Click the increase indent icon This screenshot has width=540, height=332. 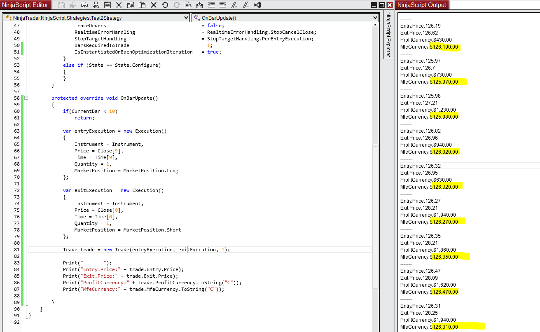click(223, 5)
